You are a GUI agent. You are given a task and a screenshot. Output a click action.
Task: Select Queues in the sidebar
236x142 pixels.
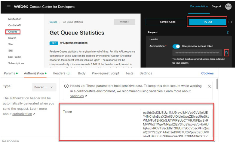(x=13, y=32)
